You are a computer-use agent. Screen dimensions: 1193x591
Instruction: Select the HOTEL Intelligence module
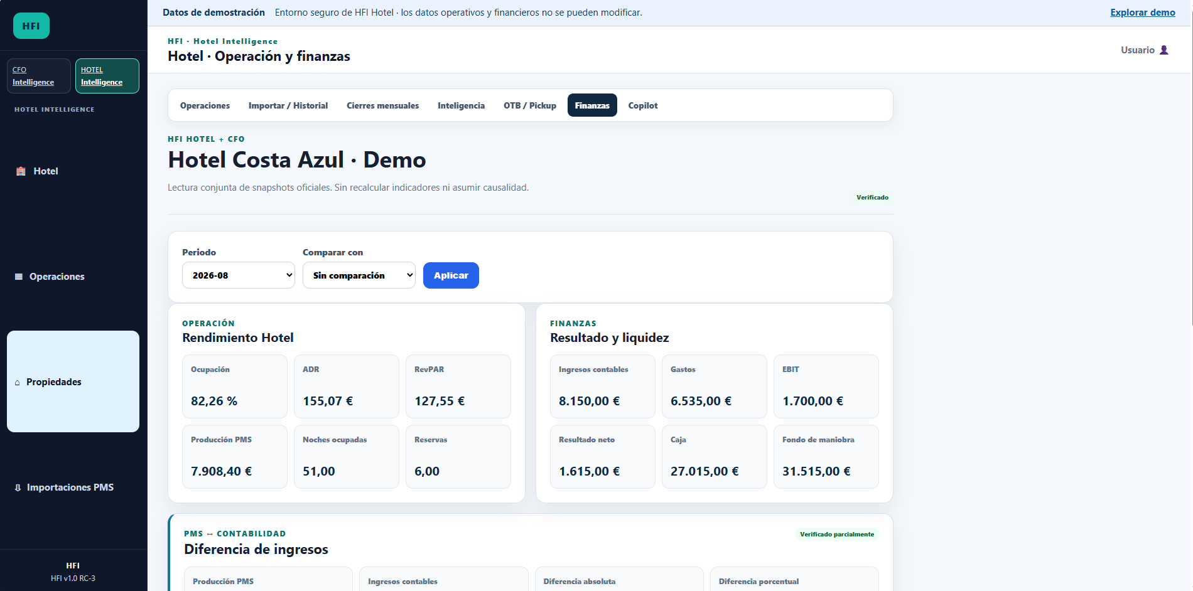[107, 76]
